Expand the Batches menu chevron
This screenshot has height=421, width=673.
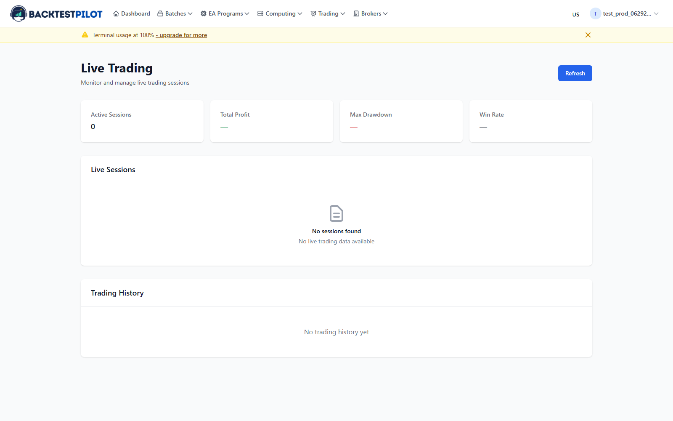point(190,13)
